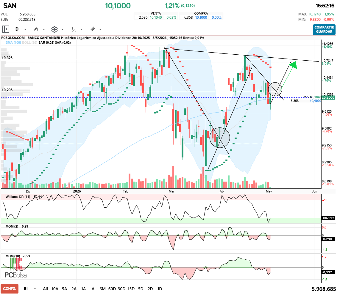Toggle the SMA (100) indicator label
340x295 pixels.
13,42
